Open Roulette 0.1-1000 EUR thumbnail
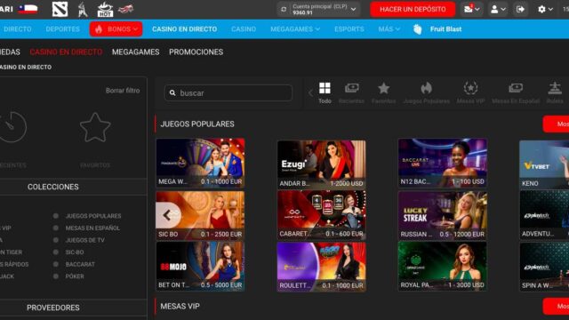Viewport: 569px width, 320px height. tap(322, 267)
